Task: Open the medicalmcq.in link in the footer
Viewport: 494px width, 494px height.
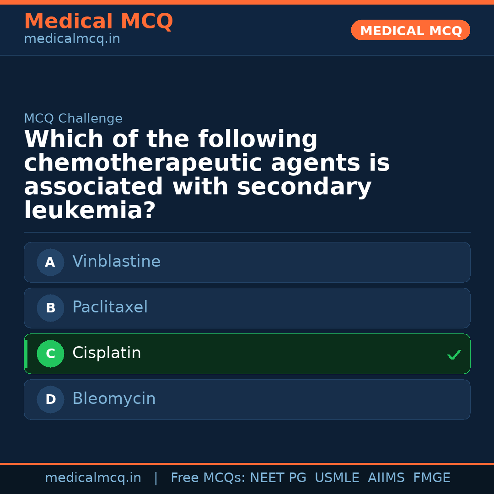Action: click(93, 478)
